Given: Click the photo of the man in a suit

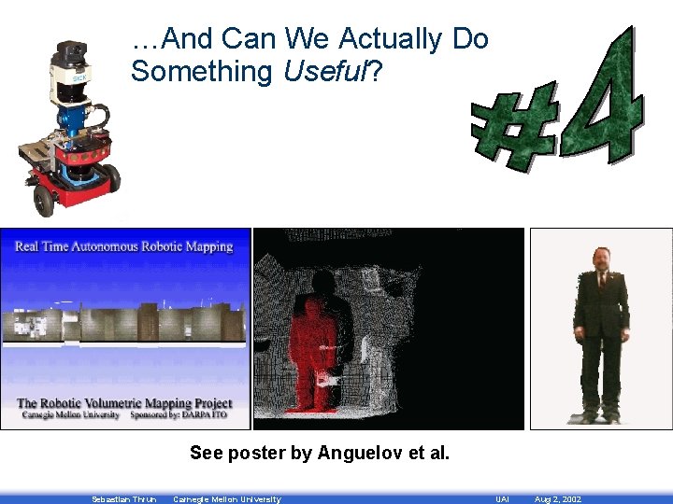Looking at the screenshot, I should (601, 329).
